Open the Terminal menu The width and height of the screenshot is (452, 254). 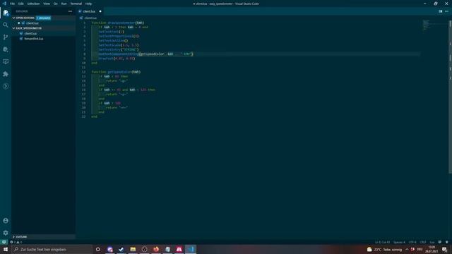coord(76,4)
